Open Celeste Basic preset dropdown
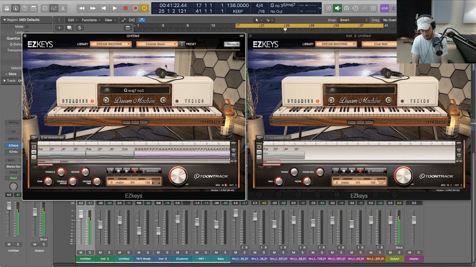 157,44
